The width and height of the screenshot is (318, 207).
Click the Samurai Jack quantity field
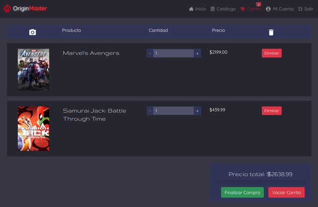click(173, 111)
